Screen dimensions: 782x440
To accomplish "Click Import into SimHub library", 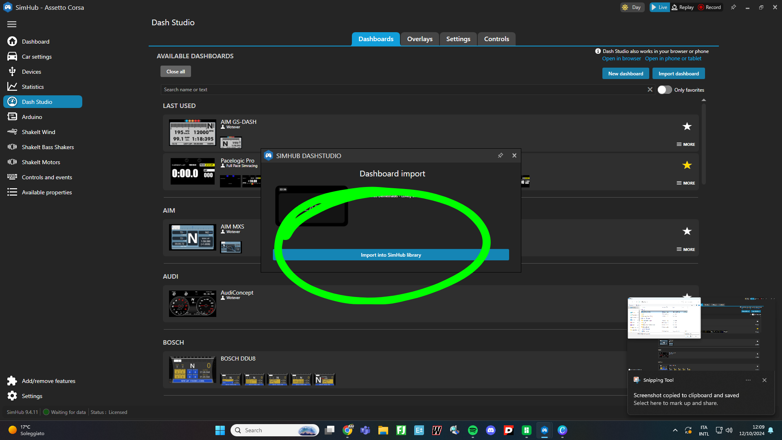I will (391, 255).
